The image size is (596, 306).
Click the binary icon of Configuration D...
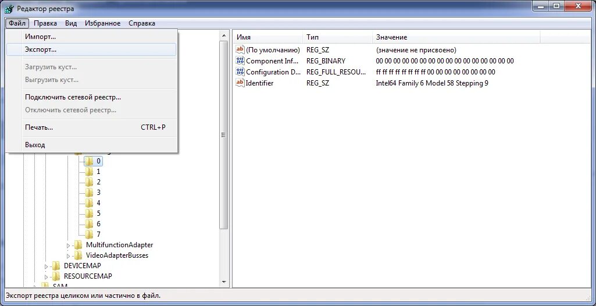coord(240,72)
